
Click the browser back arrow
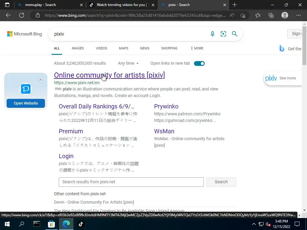click(x=8, y=15)
